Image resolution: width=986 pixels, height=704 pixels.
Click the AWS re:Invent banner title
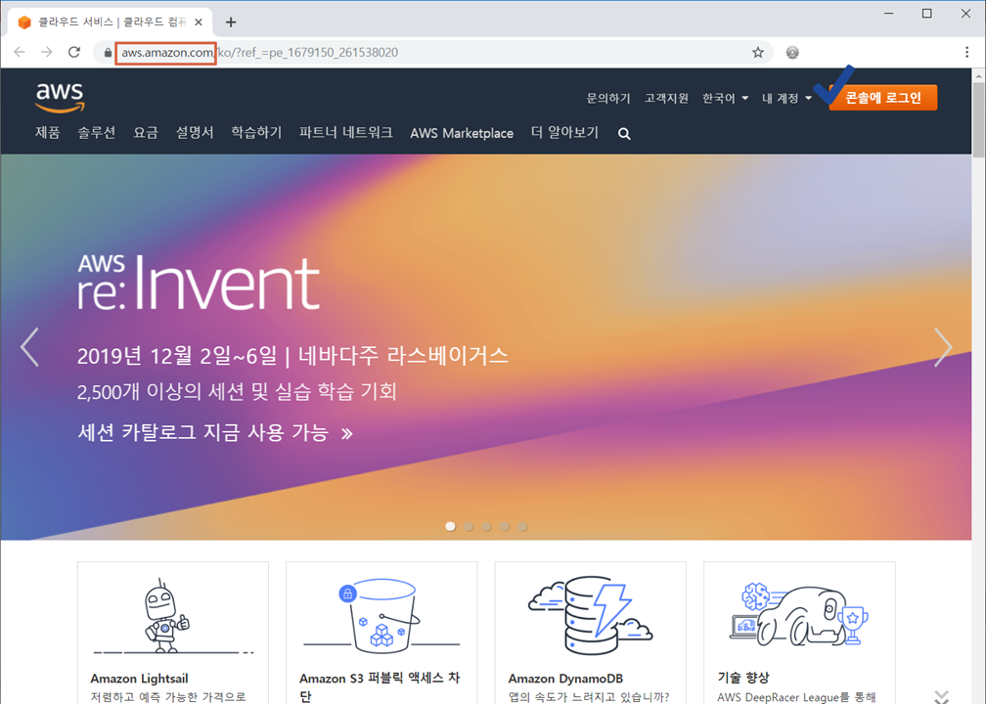tap(199, 283)
